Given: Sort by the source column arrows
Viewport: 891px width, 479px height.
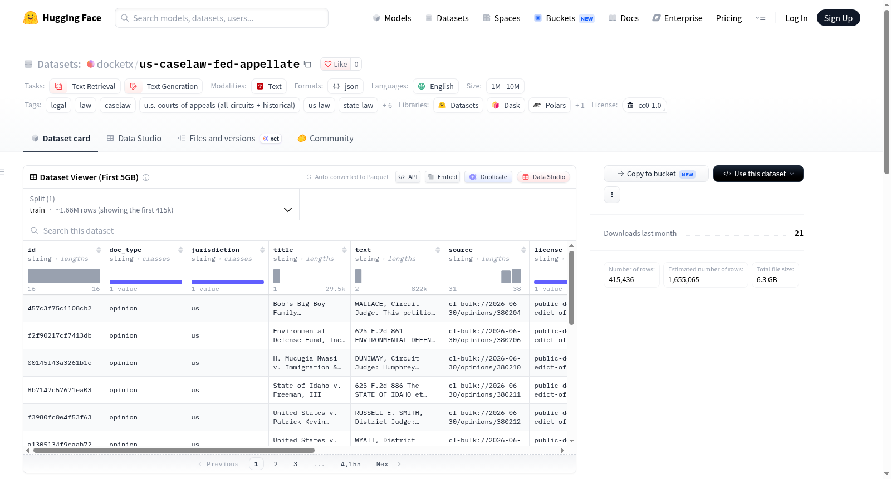Looking at the screenshot, I should (523, 250).
